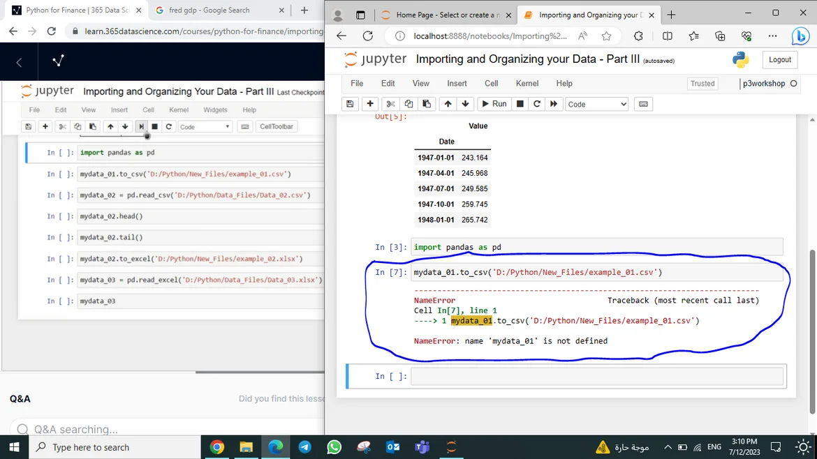Move cell down with arrow left of Run
Screen dimensions: 817x459
pyautogui.click(x=465, y=104)
